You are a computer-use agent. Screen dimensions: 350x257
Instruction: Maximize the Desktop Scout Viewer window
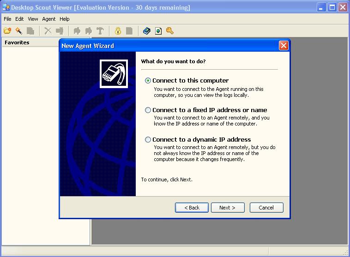tap(332, 7)
